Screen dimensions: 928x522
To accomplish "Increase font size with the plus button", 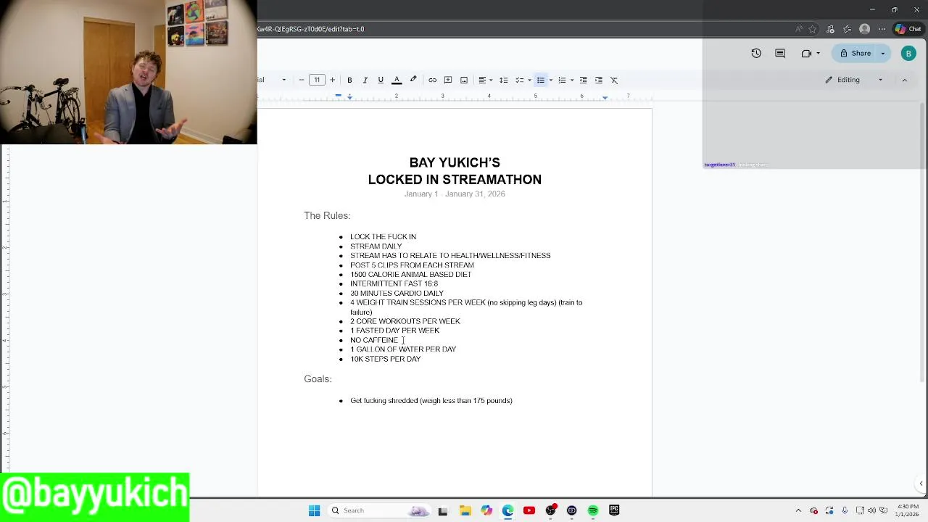I will pyautogui.click(x=332, y=80).
